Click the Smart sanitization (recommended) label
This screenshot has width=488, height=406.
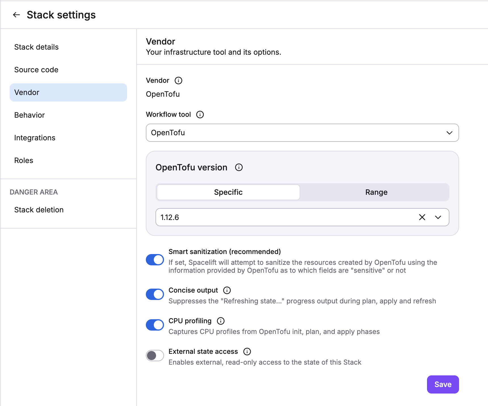[x=225, y=252]
